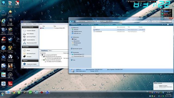174x98 pixels.
Task: Open Общие ресурсы iSCSI in Alcohol sidebar
Action: [30, 43]
